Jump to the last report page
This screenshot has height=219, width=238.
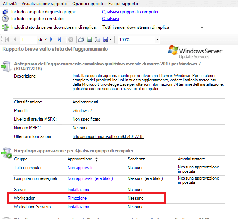[x=60, y=39]
